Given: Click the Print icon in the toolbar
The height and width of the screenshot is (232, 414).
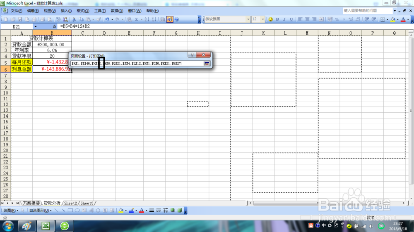Looking at the screenshot, I should click(x=43, y=19).
